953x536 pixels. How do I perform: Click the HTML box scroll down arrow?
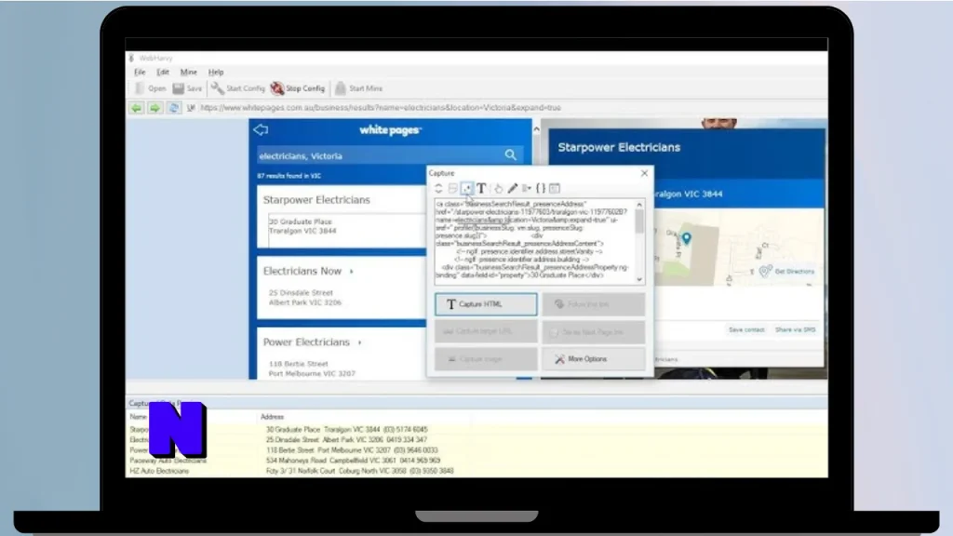click(x=639, y=279)
